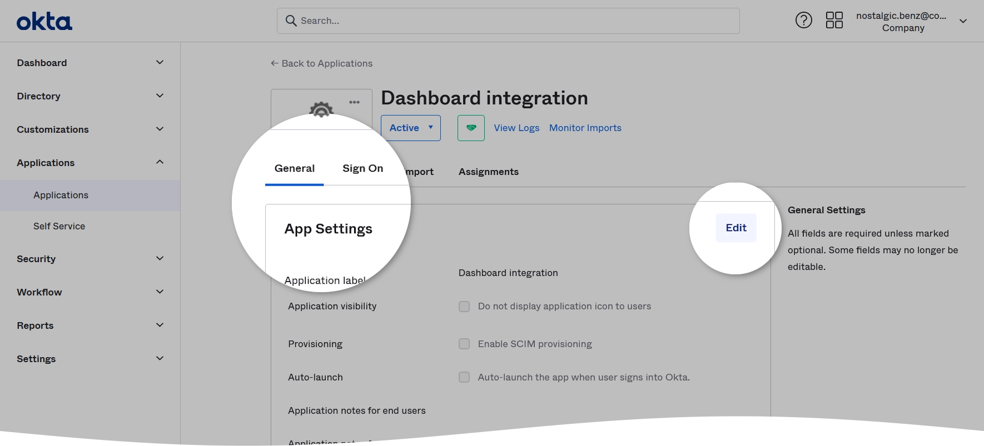
Task: Click the Dashboard label in sidebar
Action: pyautogui.click(x=42, y=63)
